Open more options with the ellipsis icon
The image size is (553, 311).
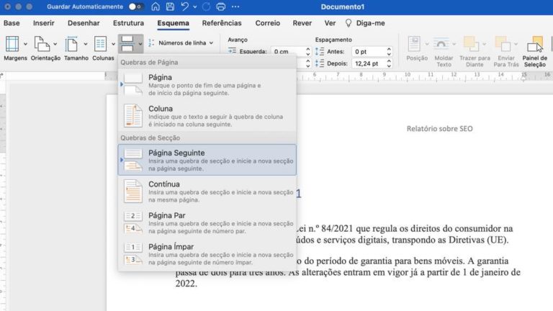(235, 6)
